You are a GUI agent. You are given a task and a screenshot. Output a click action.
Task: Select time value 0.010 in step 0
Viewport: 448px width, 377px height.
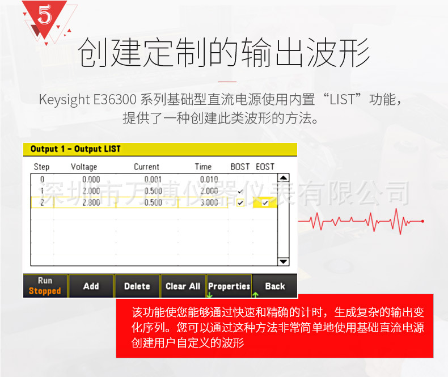(209, 179)
